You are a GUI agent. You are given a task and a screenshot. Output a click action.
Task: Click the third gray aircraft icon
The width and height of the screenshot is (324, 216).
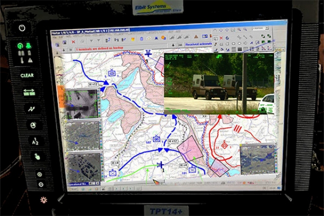pyautogui.click(x=187, y=37)
